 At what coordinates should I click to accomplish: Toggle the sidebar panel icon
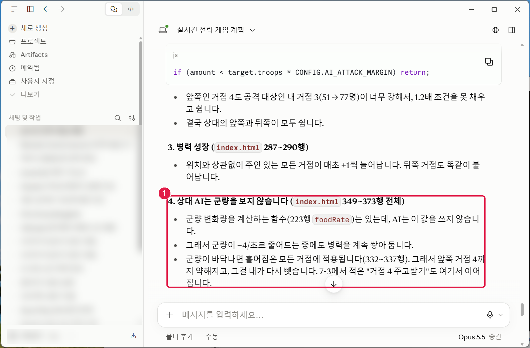(x=30, y=9)
